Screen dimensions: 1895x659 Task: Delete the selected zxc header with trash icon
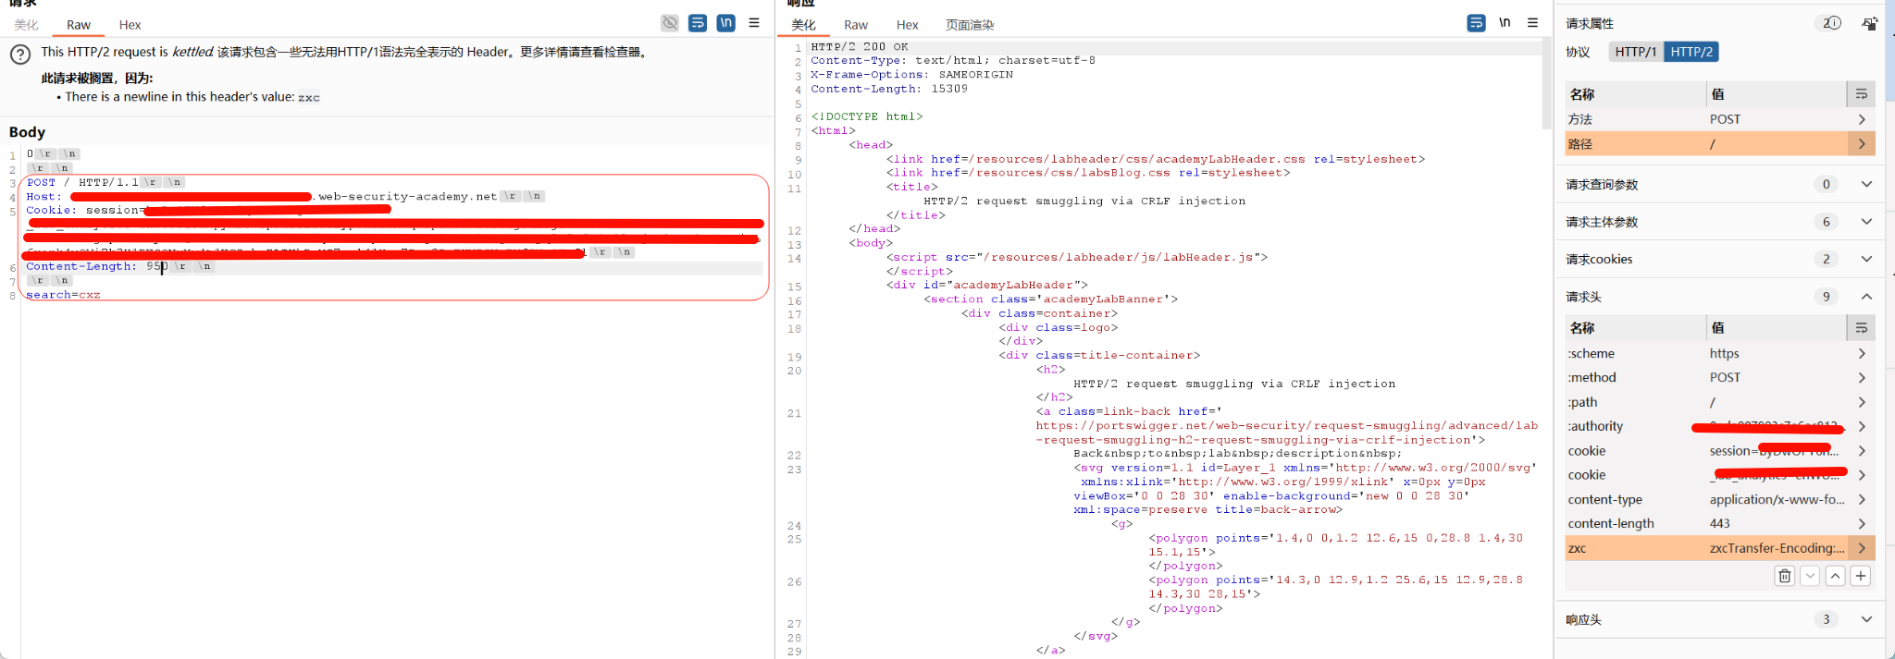(1785, 576)
